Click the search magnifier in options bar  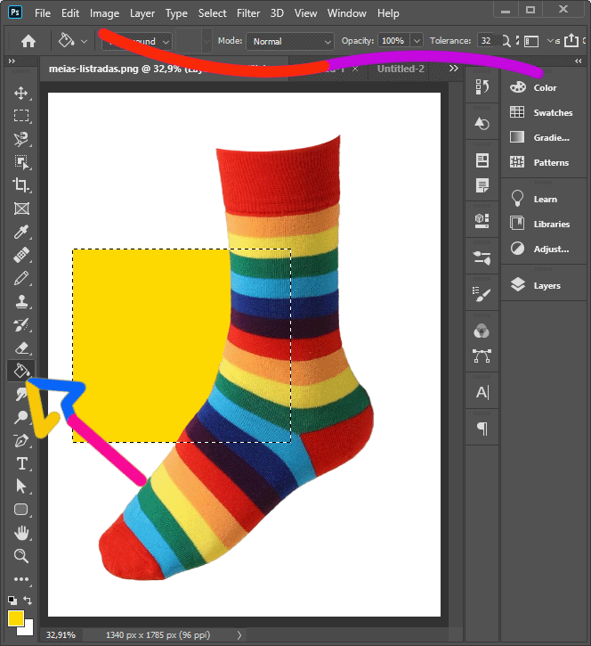[506, 41]
